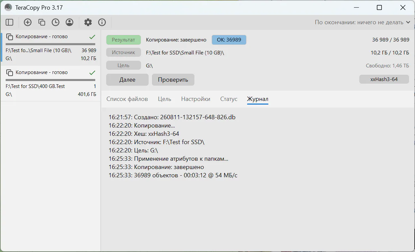Viewport: 415px width, 252px height.
Task: Click 'Свободно: 1,46 ТБ' text
Action: pos(387,65)
